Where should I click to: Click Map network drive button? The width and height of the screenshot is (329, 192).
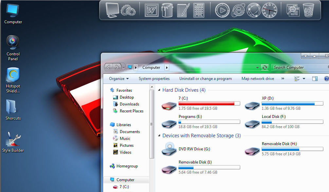coord(258,79)
